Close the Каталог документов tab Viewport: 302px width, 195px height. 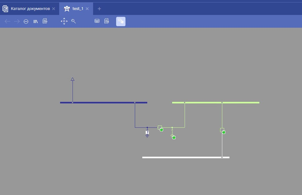click(54, 9)
